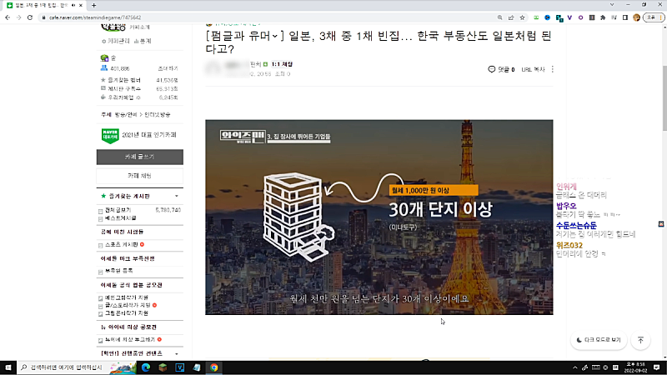Reload the page with the refresh icon
Image resolution: width=667 pixels, height=375 pixels.
(x=30, y=17)
